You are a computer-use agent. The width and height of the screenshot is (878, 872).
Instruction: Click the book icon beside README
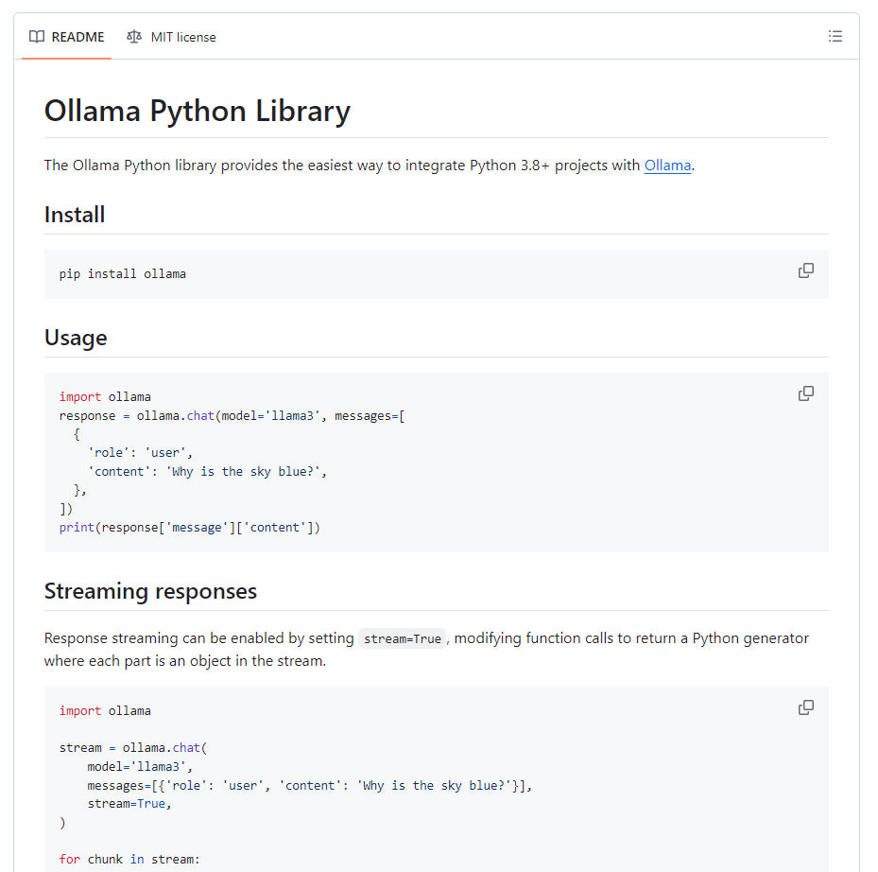coord(37,37)
